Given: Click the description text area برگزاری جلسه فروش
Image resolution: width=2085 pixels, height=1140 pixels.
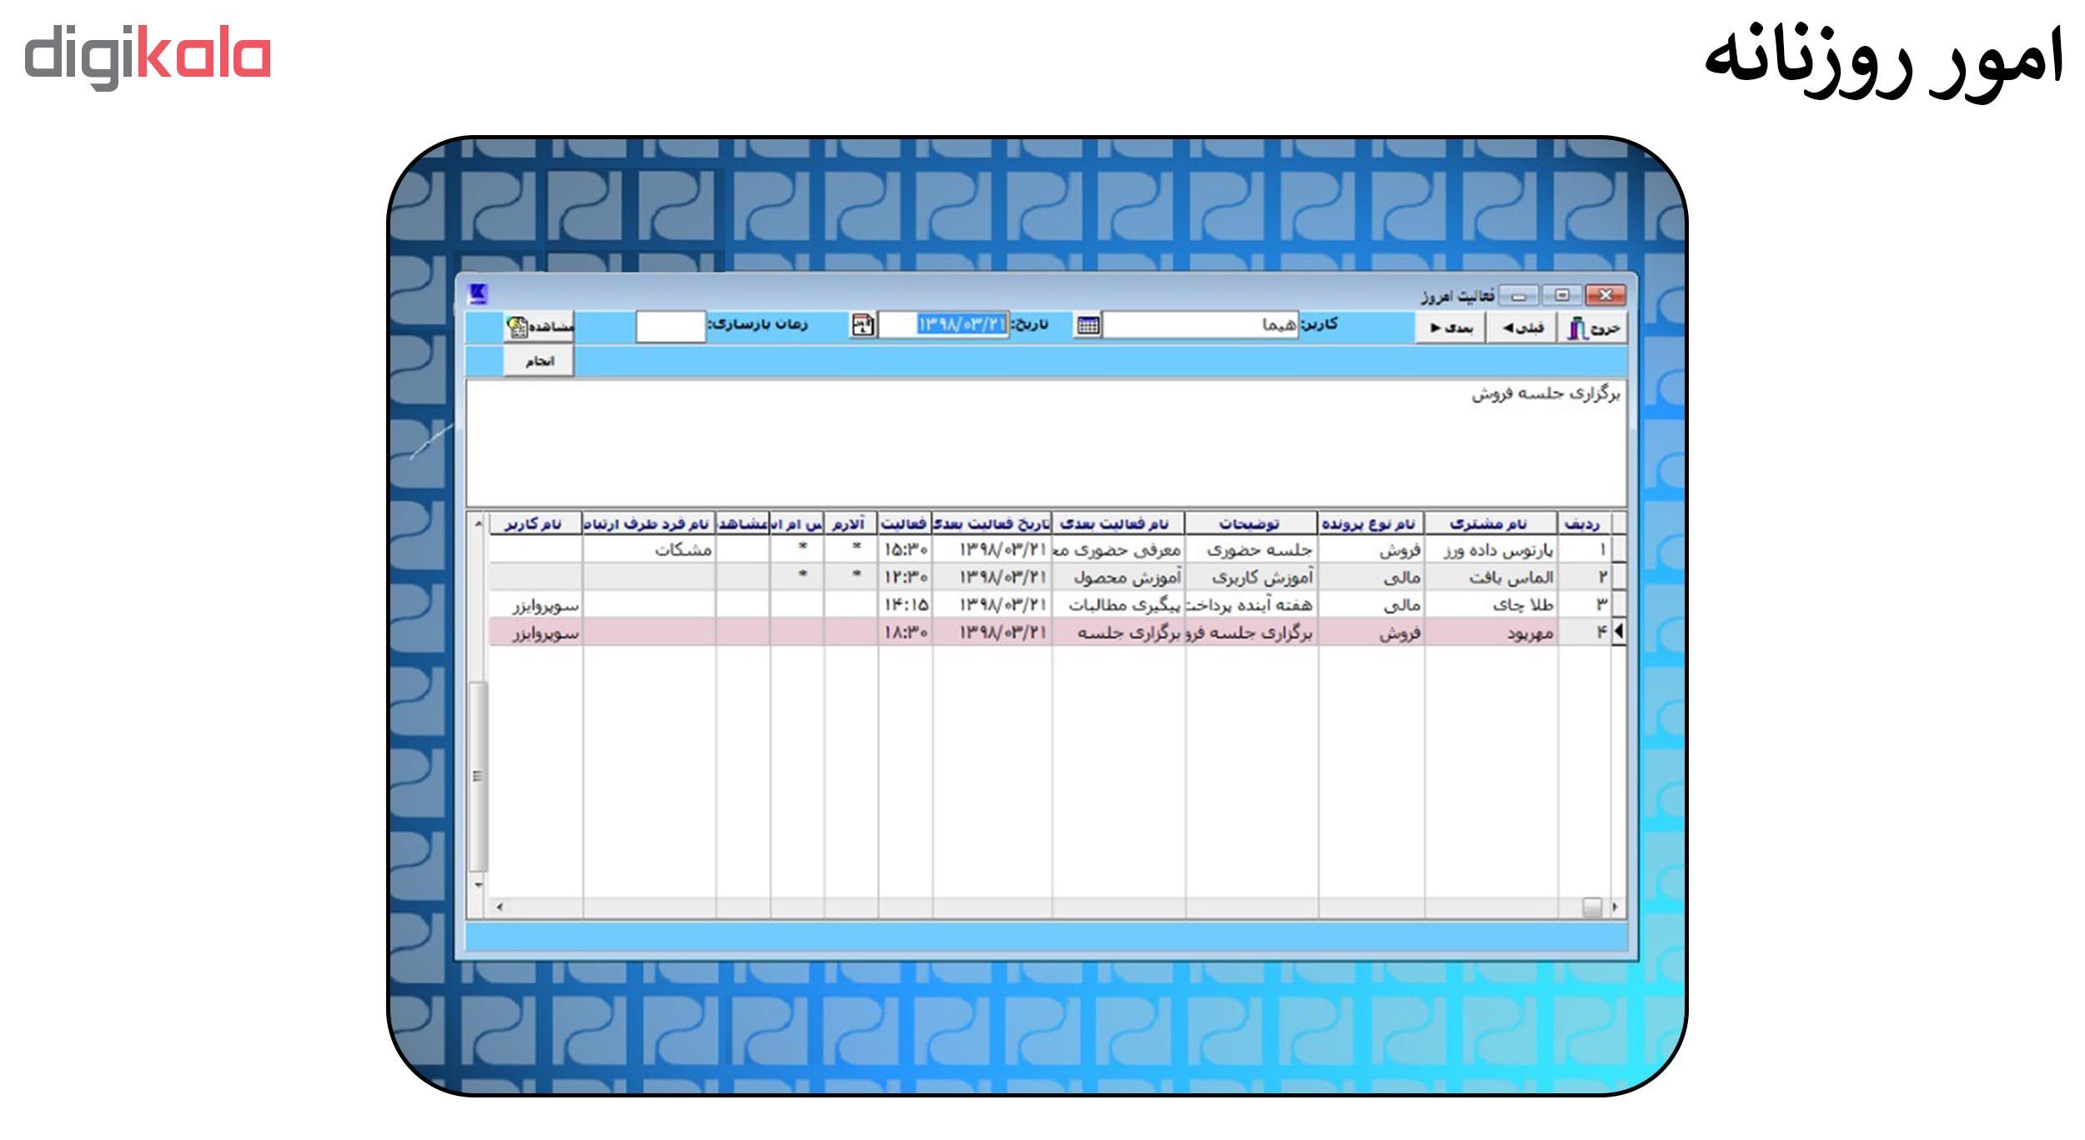Looking at the screenshot, I should pos(1046,443).
